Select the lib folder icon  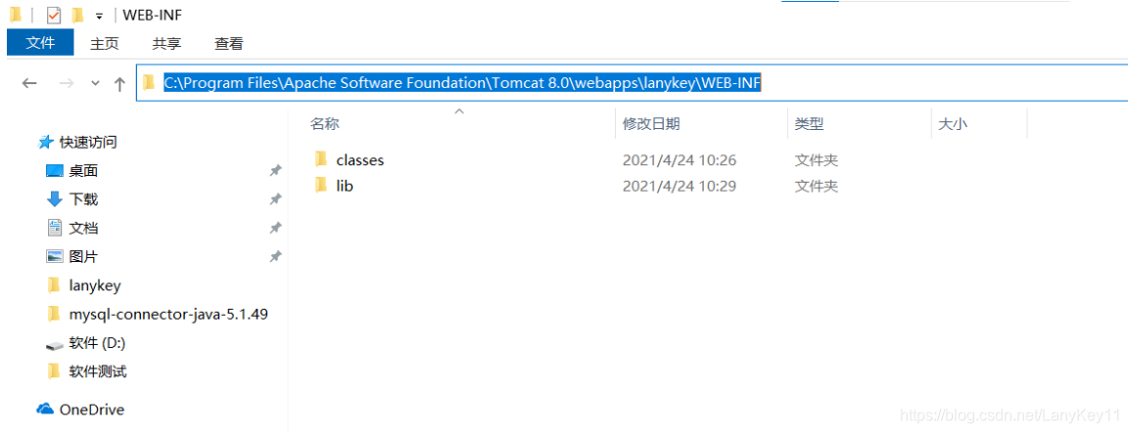click(x=321, y=186)
